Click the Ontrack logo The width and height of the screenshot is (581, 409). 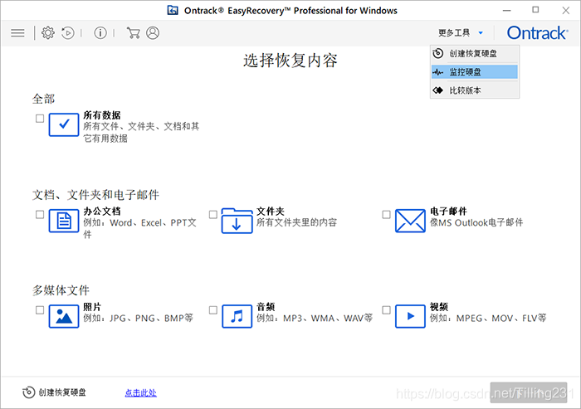pyautogui.click(x=537, y=33)
